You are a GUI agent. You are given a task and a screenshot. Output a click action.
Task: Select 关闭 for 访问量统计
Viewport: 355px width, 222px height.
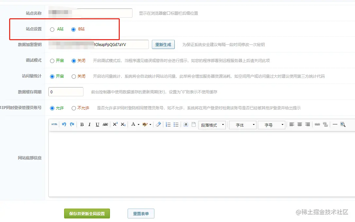coord(74,77)
